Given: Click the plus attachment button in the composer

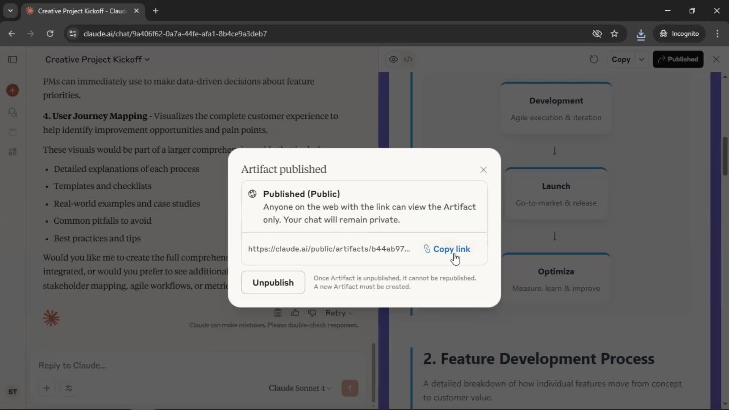Looking at the screenshot, I should click(x=47, y=388).
